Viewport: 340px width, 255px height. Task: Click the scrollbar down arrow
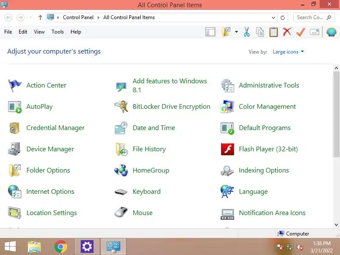(x=336, y=225)
